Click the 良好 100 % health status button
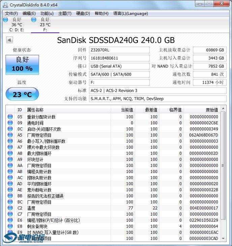 click(22, 65)
